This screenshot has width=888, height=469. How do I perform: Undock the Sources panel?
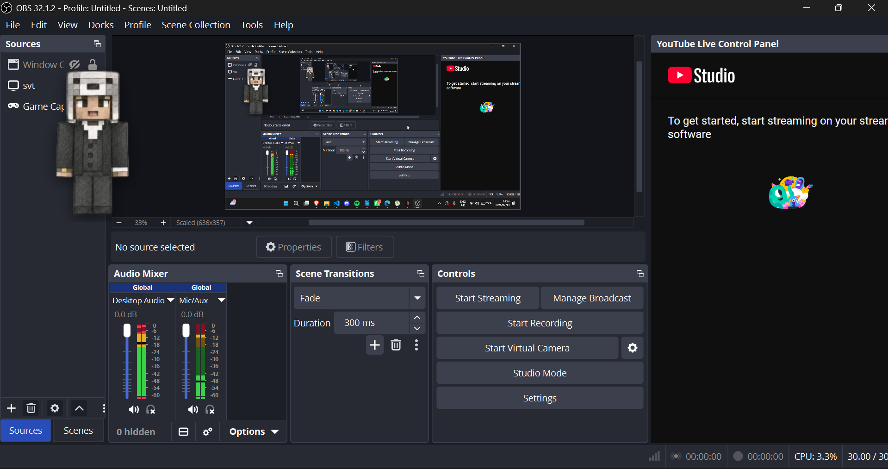click(97, 44)
